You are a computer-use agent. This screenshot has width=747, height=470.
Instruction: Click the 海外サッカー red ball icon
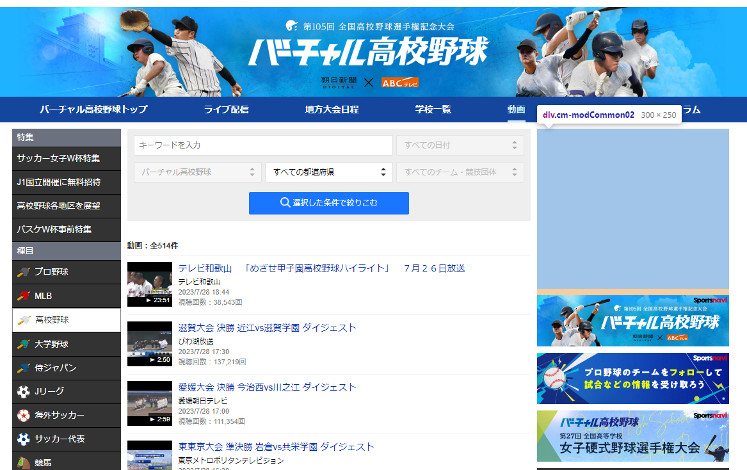tap(23, 416)
